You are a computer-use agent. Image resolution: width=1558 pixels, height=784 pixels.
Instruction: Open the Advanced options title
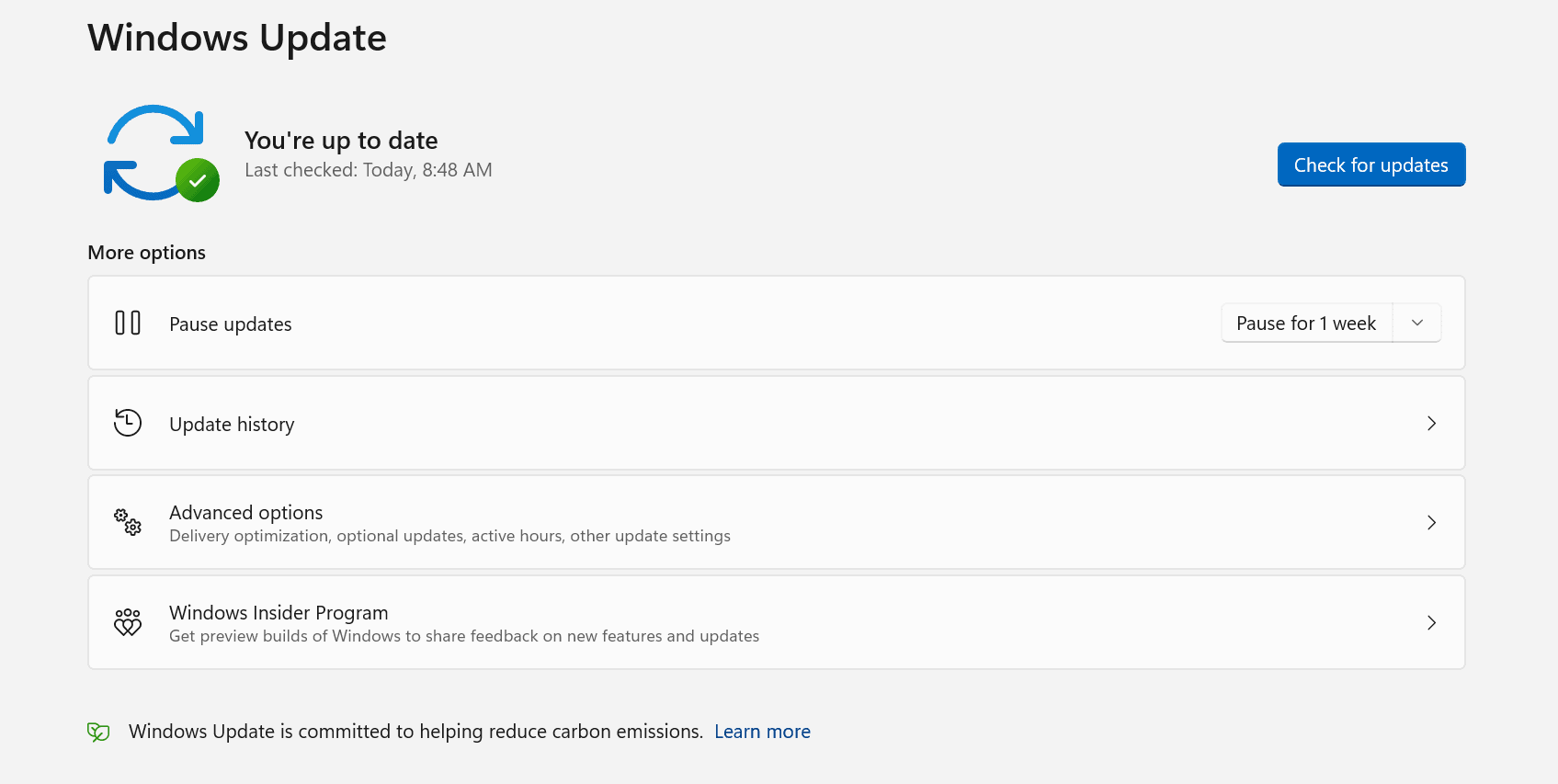pos(246,512)
